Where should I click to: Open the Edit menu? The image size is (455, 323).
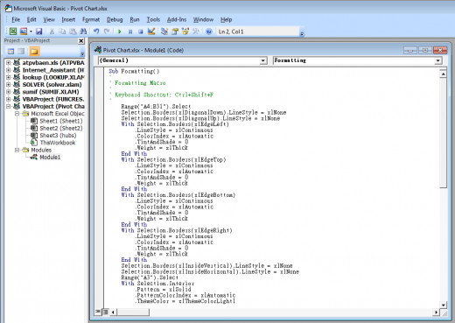(31, 19)
